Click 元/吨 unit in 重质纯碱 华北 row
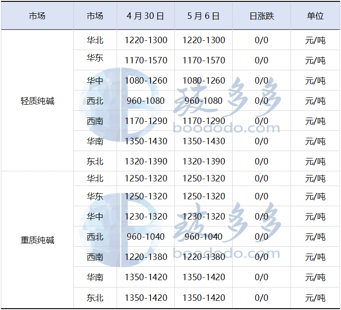The width and height of the screenshot is (341, 310). pos(315,179)
